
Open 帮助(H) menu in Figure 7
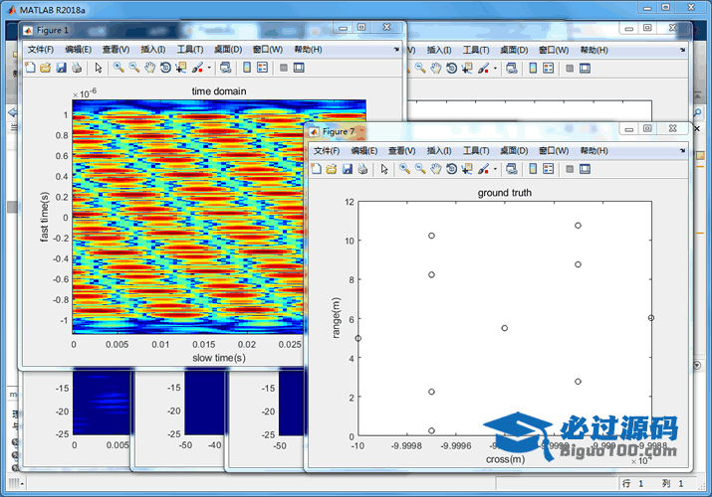click(593, 150)
